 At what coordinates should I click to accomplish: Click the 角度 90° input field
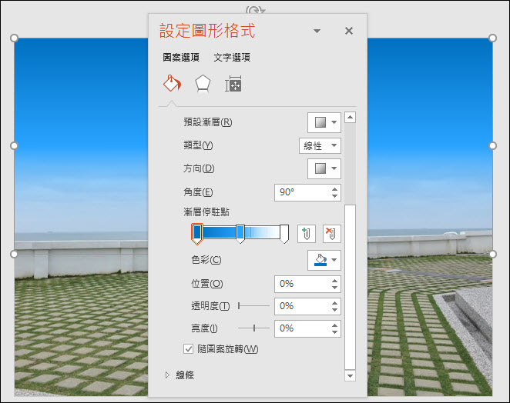click(302, 192)
